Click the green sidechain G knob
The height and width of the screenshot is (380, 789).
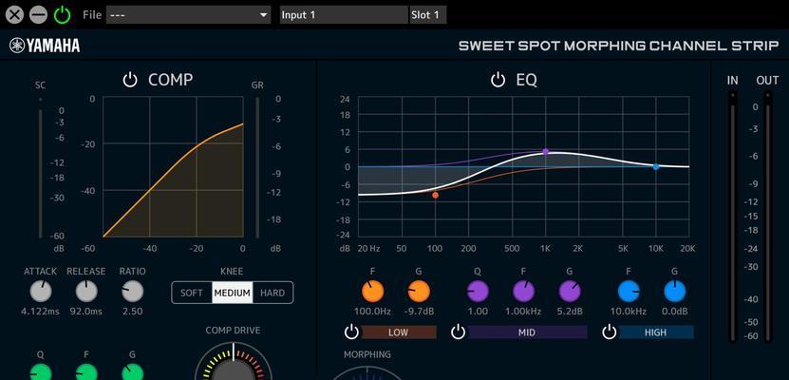coord(133,373)
